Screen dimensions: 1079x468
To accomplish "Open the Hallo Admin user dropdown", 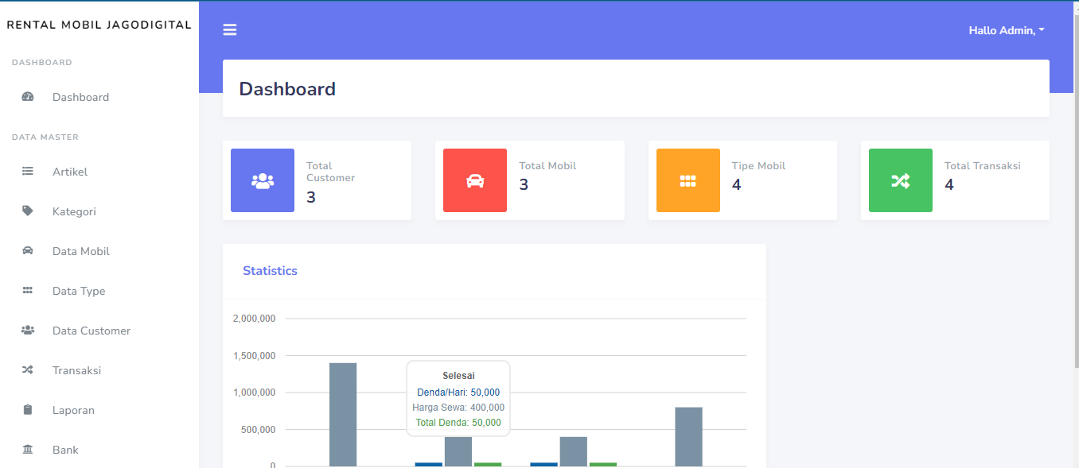I will pyautogui.click(x=1006, y=30).
